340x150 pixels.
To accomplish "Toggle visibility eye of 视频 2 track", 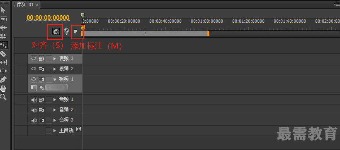I will point(34,69).
